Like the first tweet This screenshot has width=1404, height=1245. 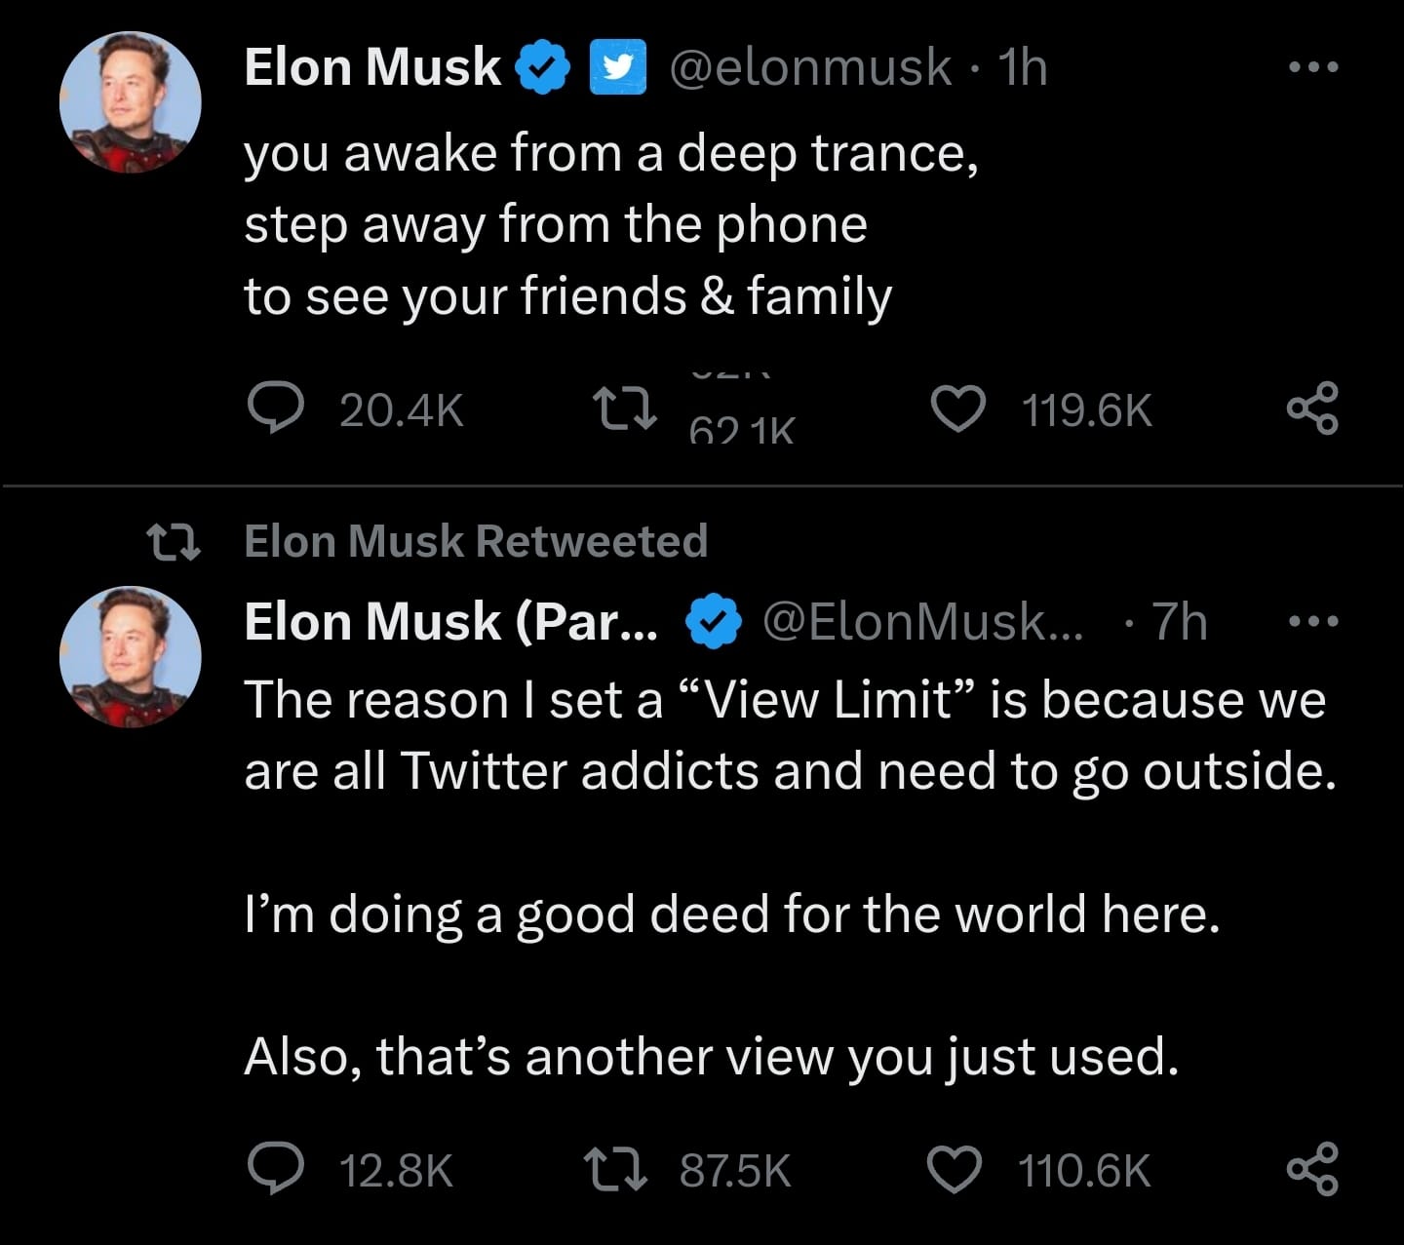958,409
